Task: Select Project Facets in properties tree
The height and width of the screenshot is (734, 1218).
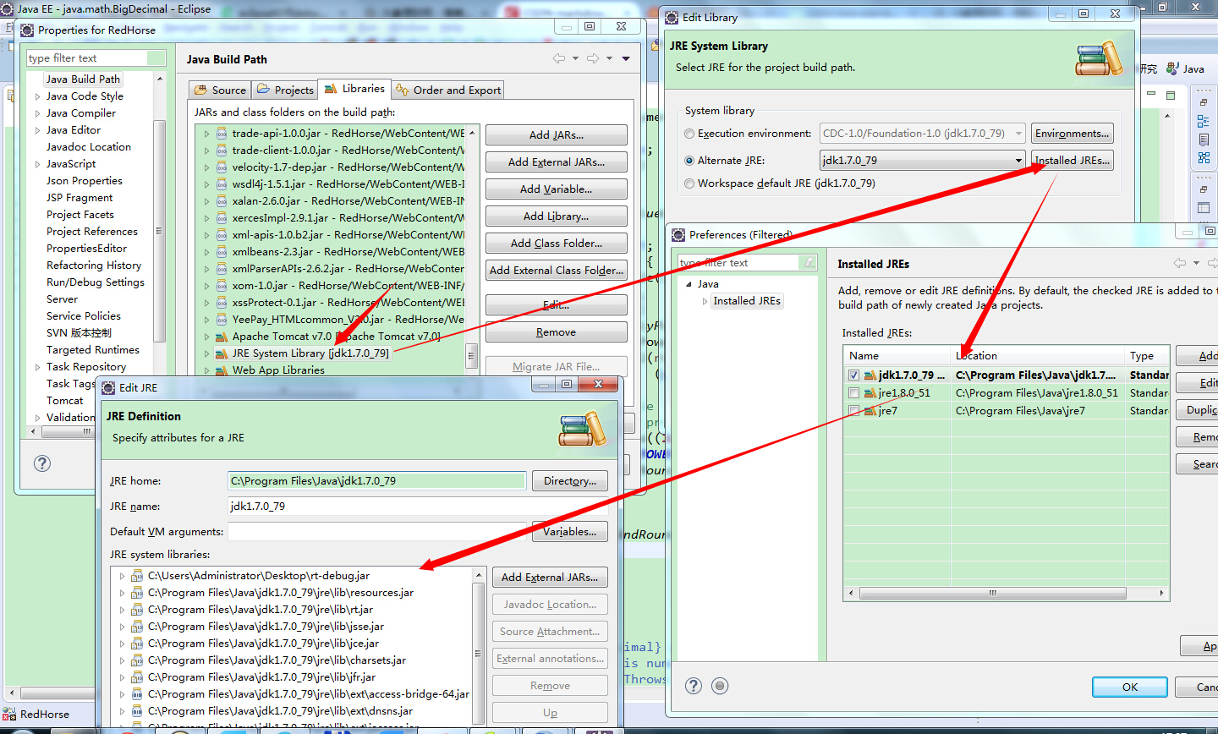Action: click(80, 215)
